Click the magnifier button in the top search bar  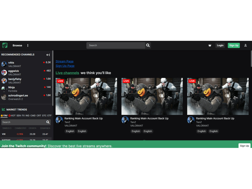(148, 45)
